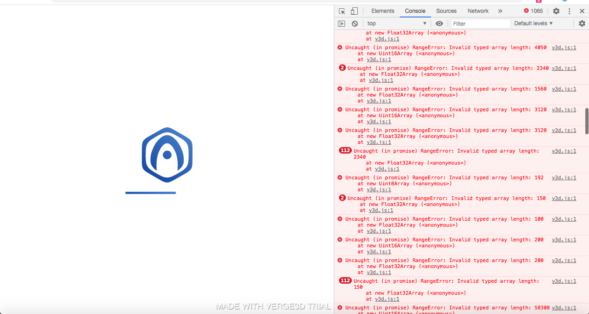Click the error icon beside the 58308 error
The height and width of the screenshot is (314, 589).
pyautogui.click(x=340, y=308)
